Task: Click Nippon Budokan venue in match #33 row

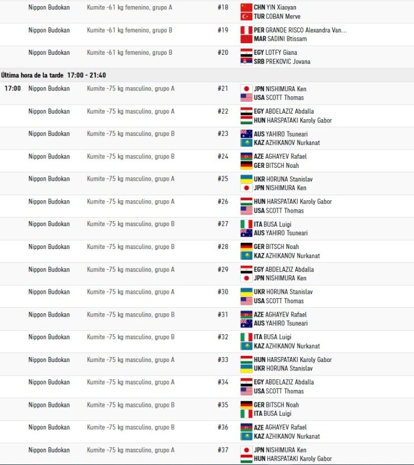Action: pos(49,360)
